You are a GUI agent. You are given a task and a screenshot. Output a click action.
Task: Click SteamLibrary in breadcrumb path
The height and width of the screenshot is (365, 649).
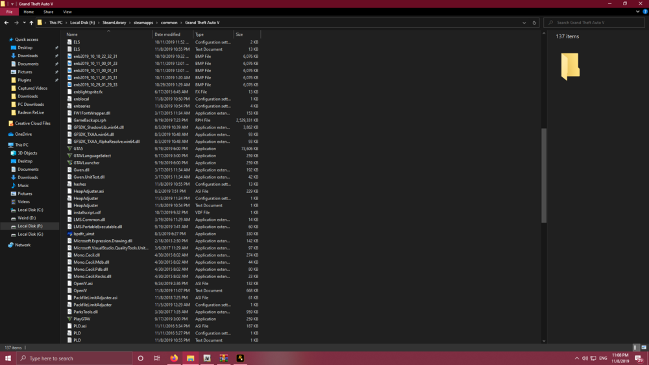(114, 23)
